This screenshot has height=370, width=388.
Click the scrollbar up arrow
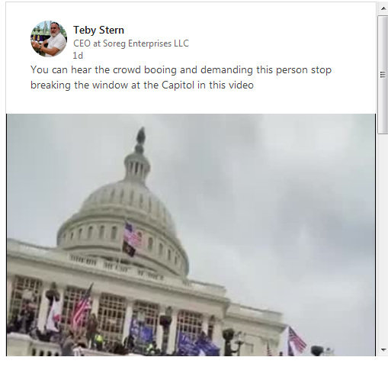(383, 8)
